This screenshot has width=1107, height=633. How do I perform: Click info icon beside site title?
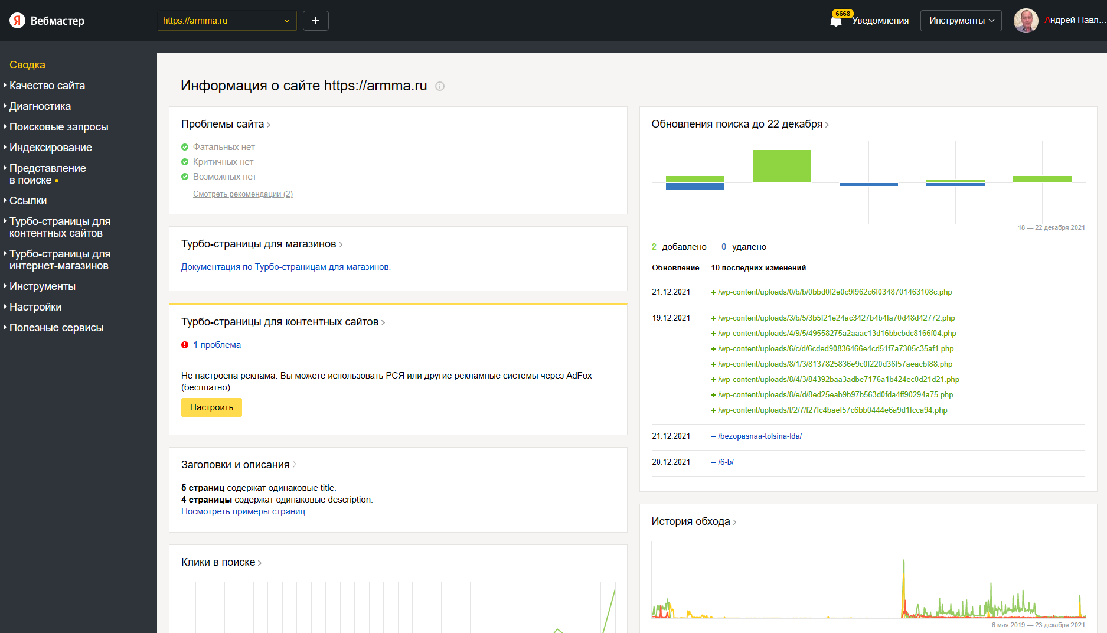(440, 86)
